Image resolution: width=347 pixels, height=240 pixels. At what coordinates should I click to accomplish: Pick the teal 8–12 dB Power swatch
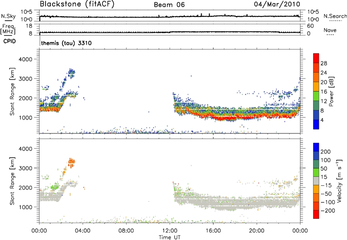tap(316, 106)
